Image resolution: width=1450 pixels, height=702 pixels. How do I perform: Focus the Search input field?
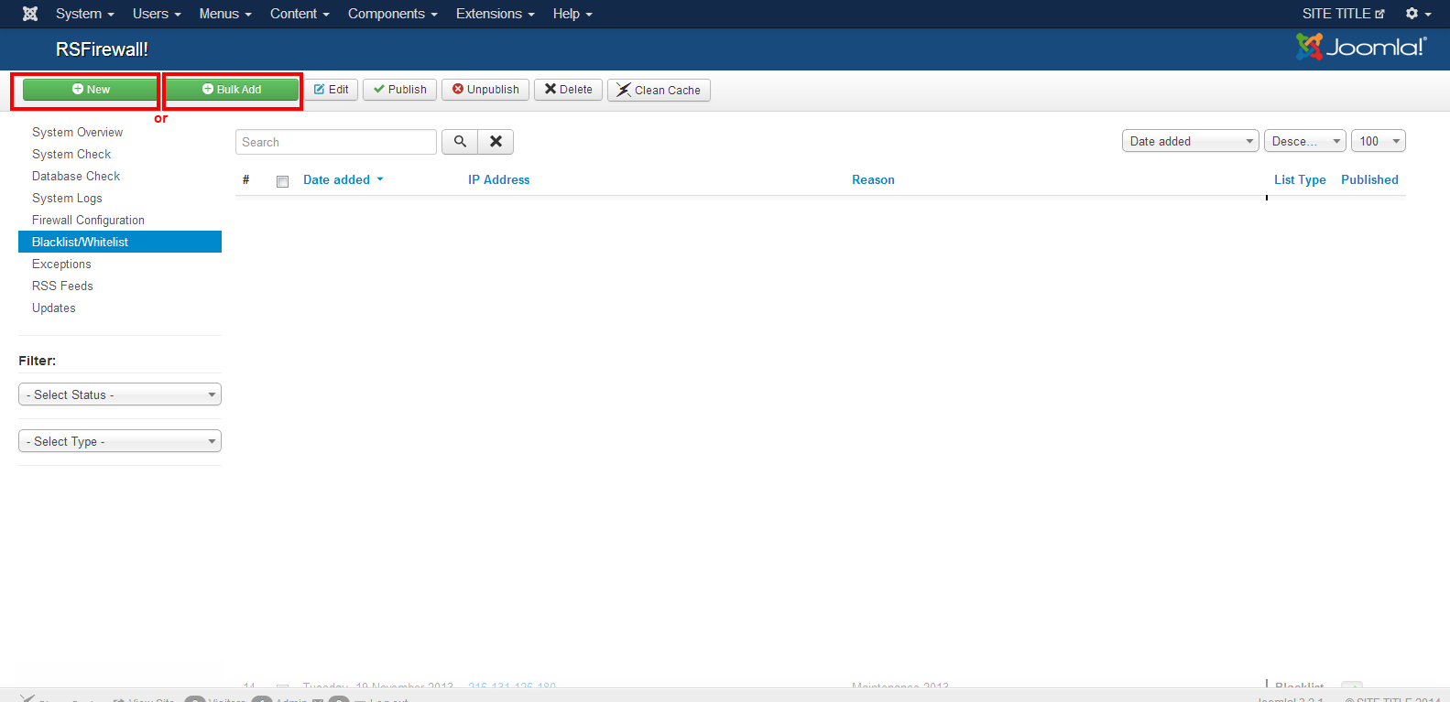(x=336, y=142)
